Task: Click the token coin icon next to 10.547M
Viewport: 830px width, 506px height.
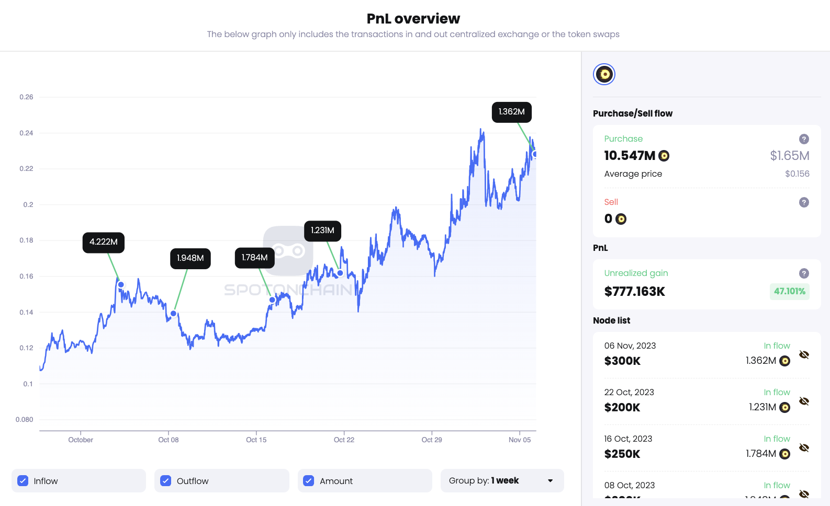Action: click(664, 156)
